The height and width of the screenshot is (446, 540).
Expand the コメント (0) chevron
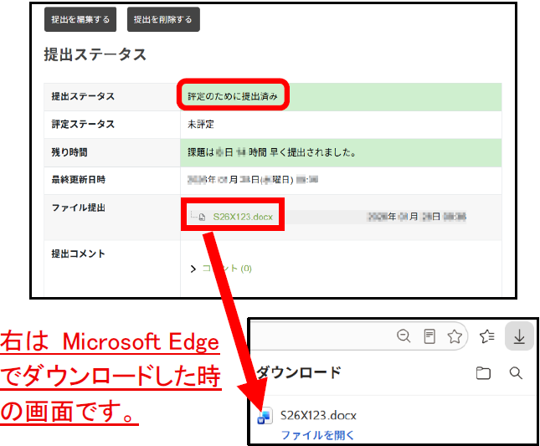(x=193, y=269)
